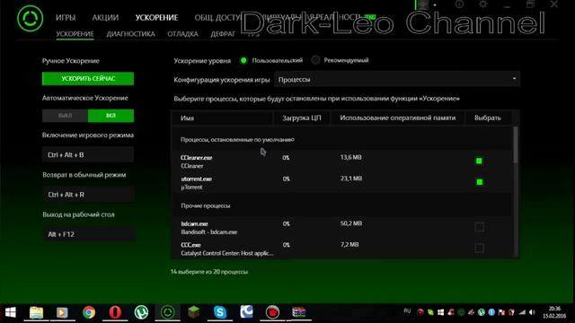Viewport: 575px width, 323px height.
Task: Switch to the ДИАГНОСТИКА sub-tab
Action: pyautogui.click(x=130, y=34)
